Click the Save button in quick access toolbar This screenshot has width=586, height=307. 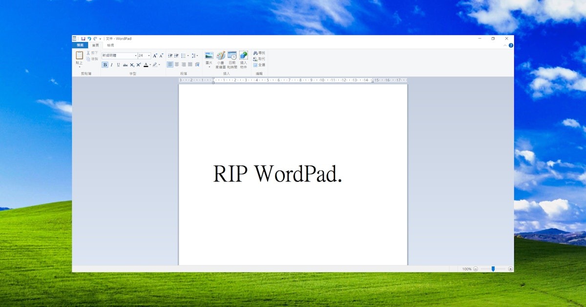point(83,39)
